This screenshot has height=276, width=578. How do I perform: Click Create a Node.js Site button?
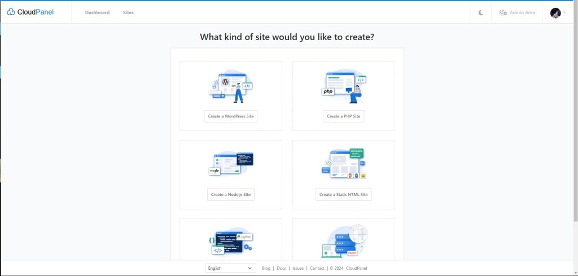[231, 194]
